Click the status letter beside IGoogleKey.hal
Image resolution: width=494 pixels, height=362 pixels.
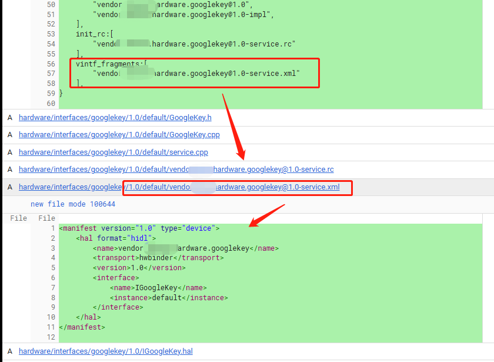point(10,351)
